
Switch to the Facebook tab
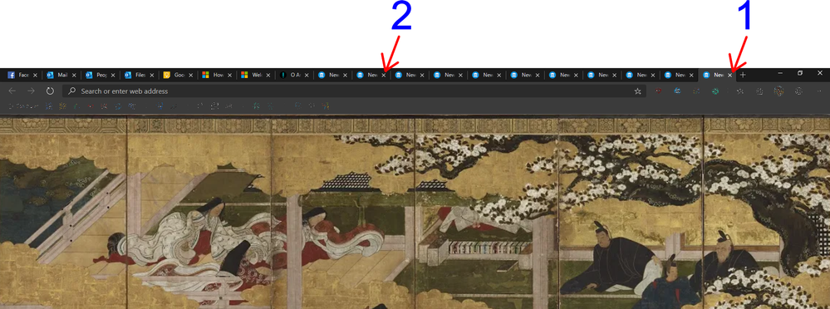[x=21, y=75]
